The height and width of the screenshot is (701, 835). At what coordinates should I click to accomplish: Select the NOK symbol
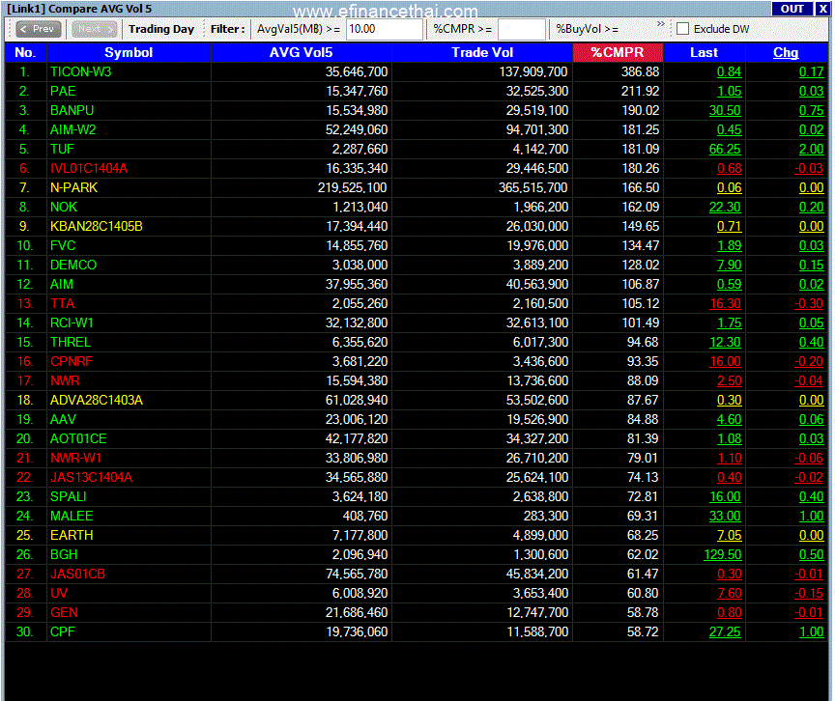pos(64,207)
